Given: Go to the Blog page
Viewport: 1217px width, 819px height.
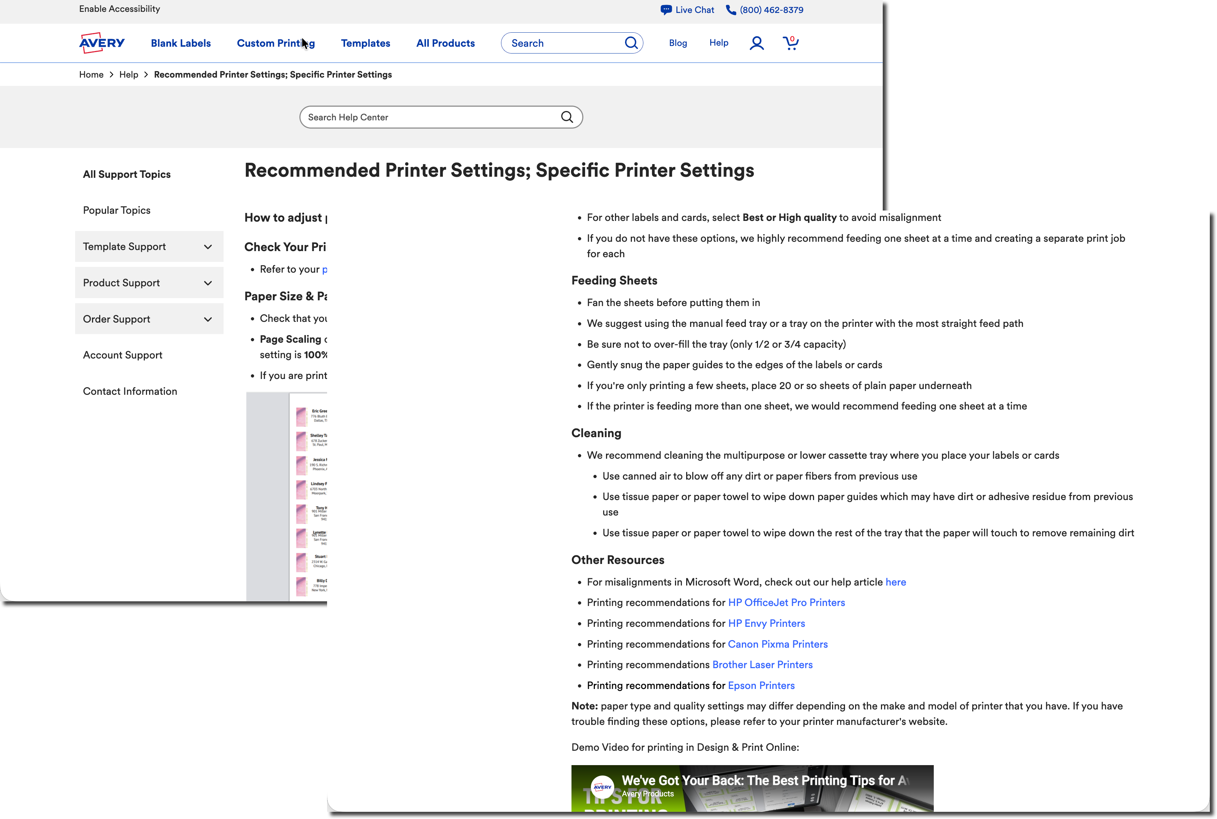Looking at the screenshot, I should [x=678, y=43].
